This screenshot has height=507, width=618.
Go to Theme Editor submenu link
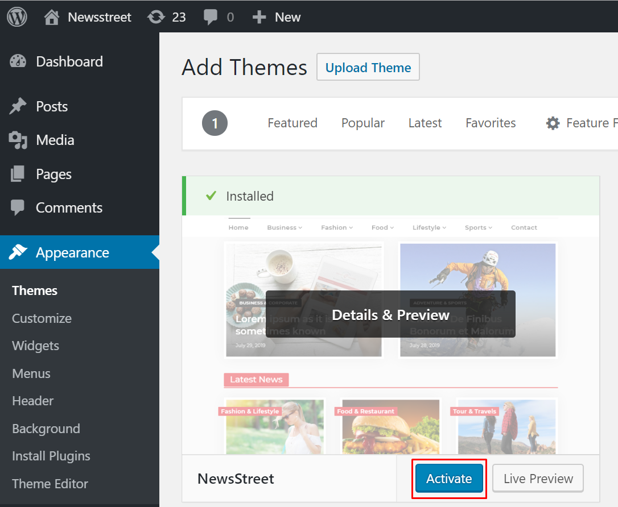pos(50,484)
